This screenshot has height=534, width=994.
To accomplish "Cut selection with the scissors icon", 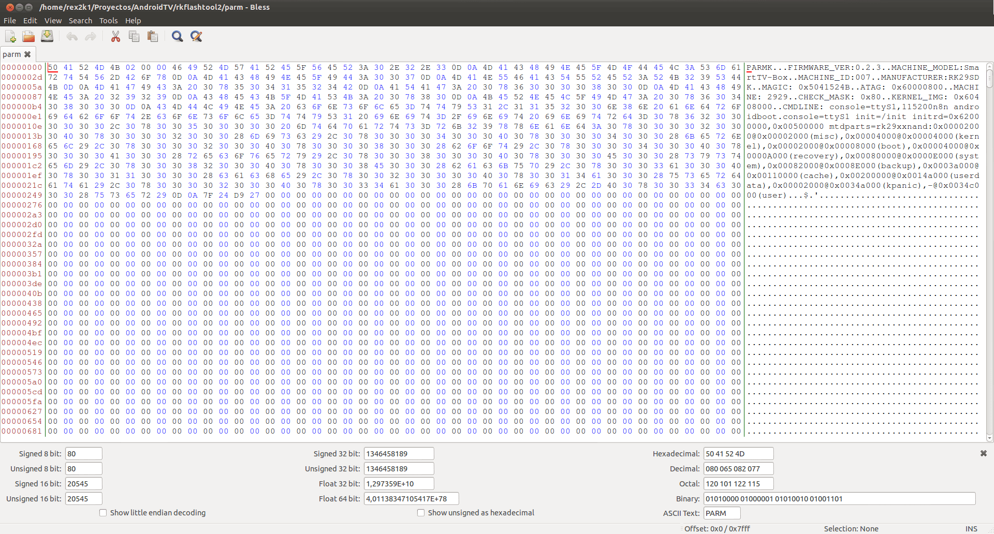I will (x=115, y=36).
